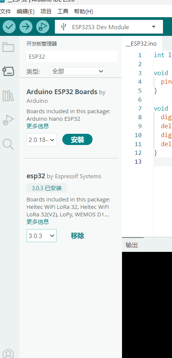Click line number 1 in the editor
This screenshot has width=172, height=358.
click(140, 55)
